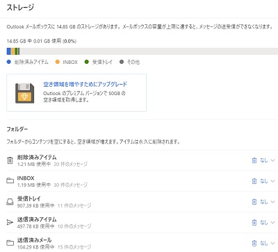This screenshot has height=252, width=278.
Task: Click the Outlook のプレミアム バージョン description text
Action: pos(84,96)
